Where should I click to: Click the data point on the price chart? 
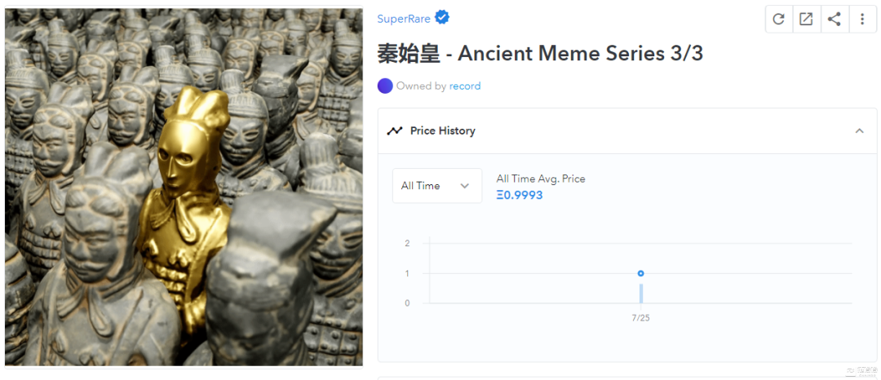[640, 273]
